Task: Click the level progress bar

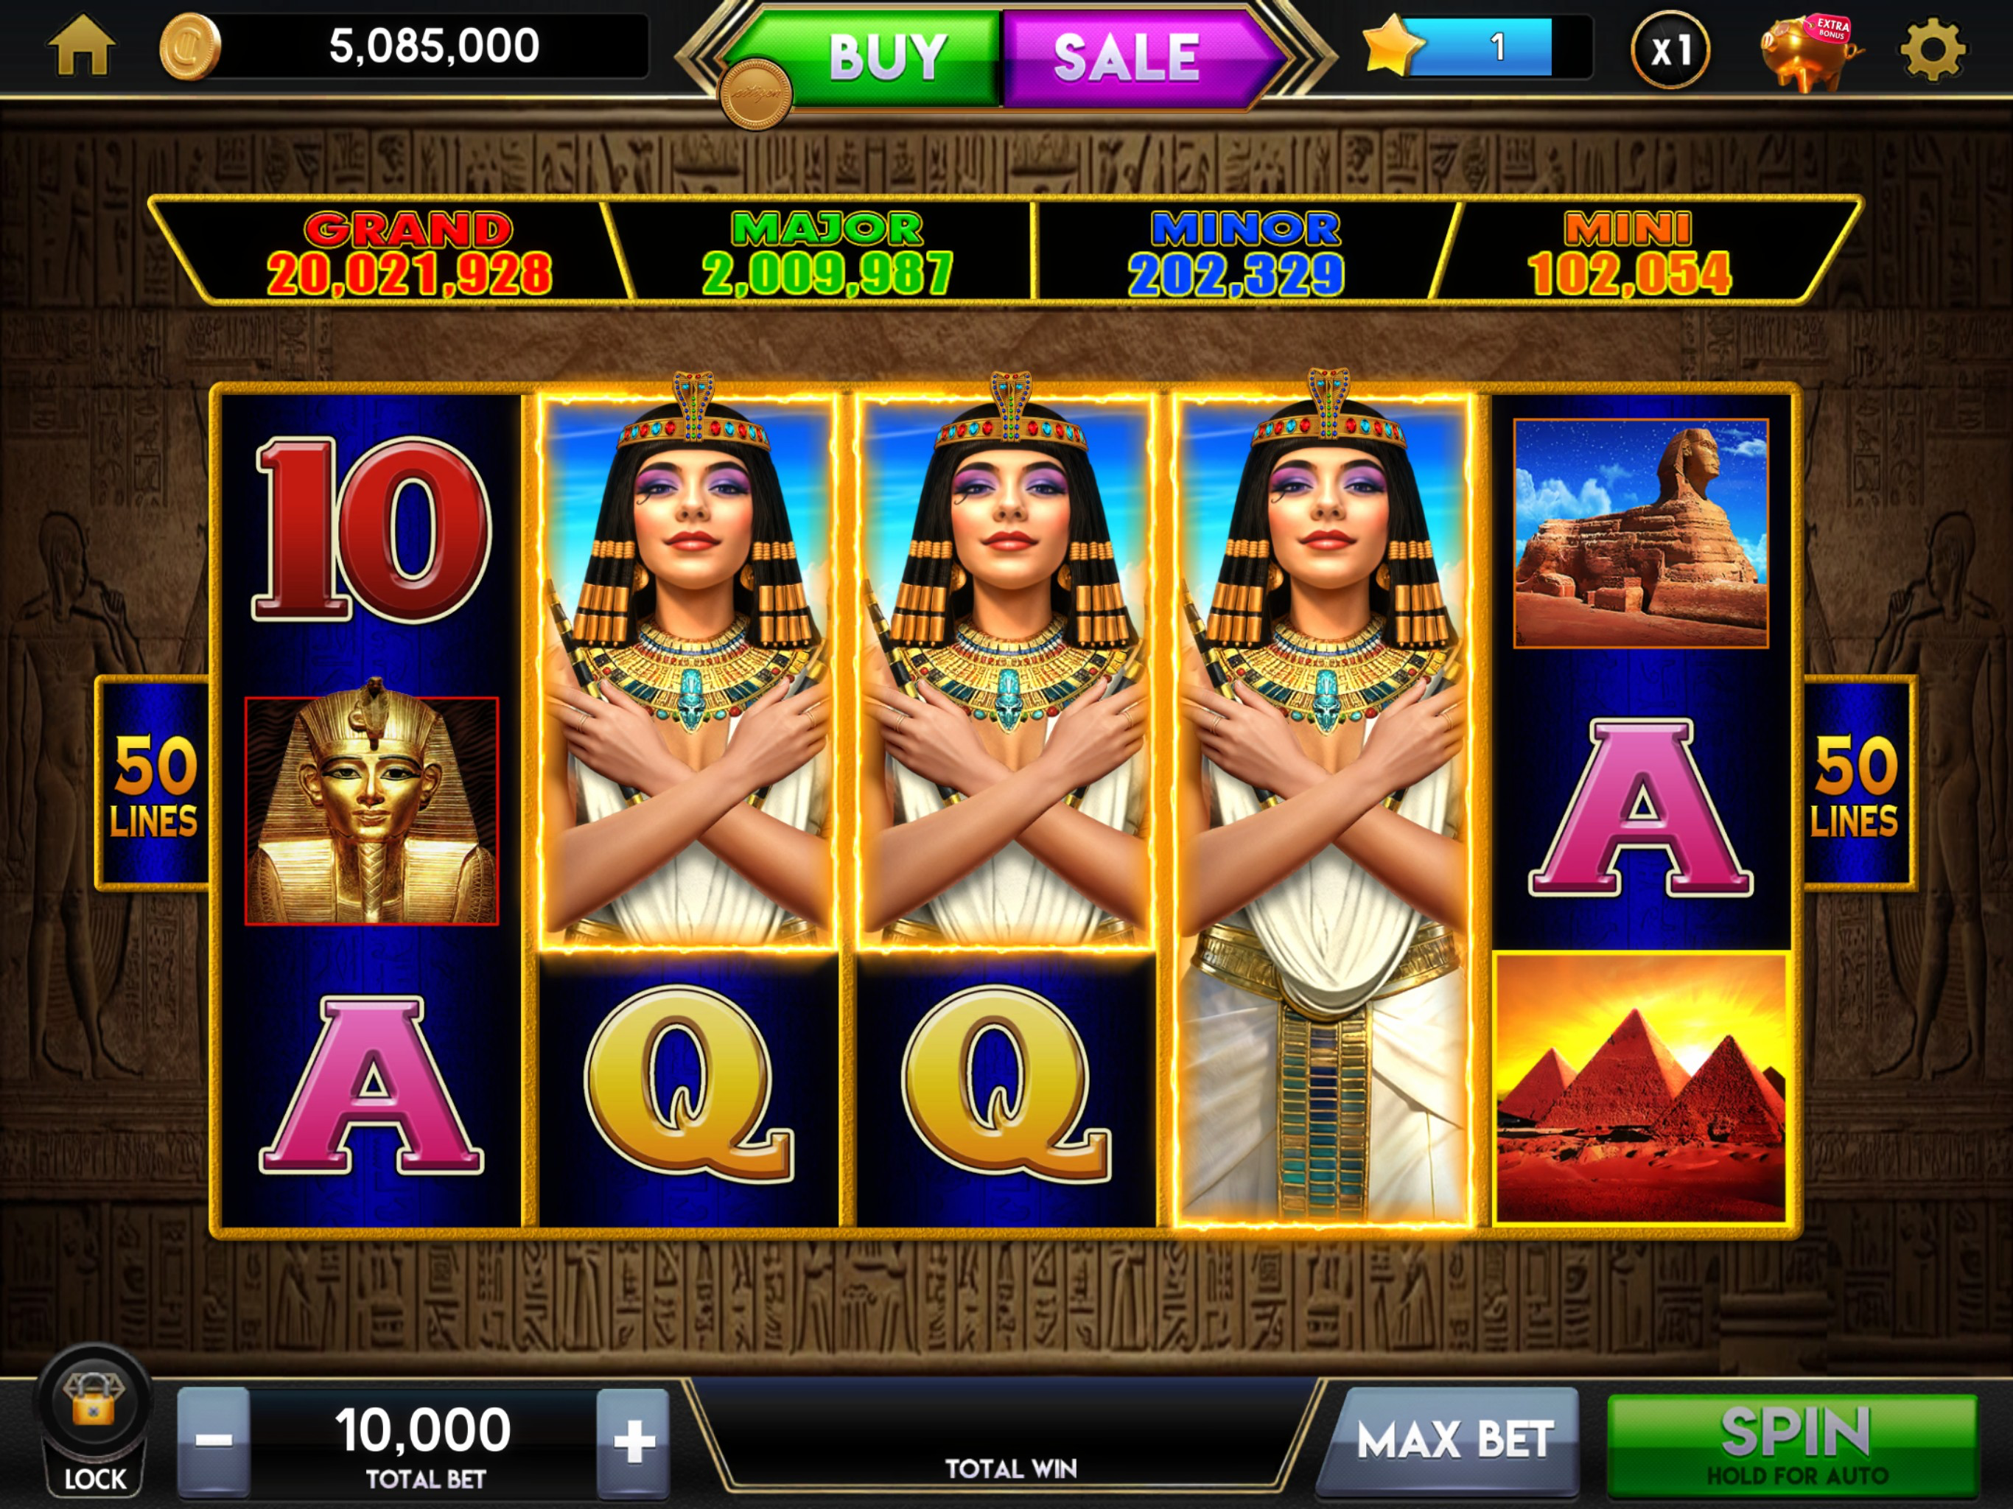Action: 1493,46
